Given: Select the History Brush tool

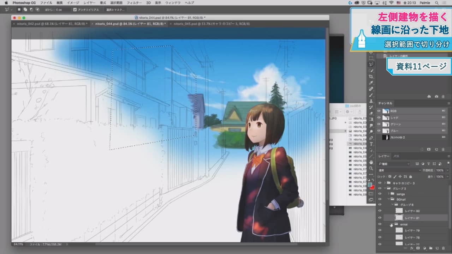Looking at the screenshot, I should tap(371, 107).
